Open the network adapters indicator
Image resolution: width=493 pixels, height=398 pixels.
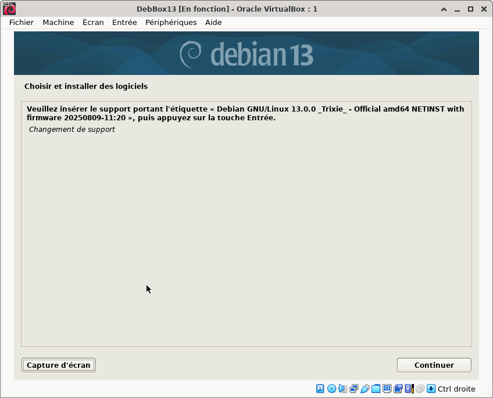pos(353,389)
